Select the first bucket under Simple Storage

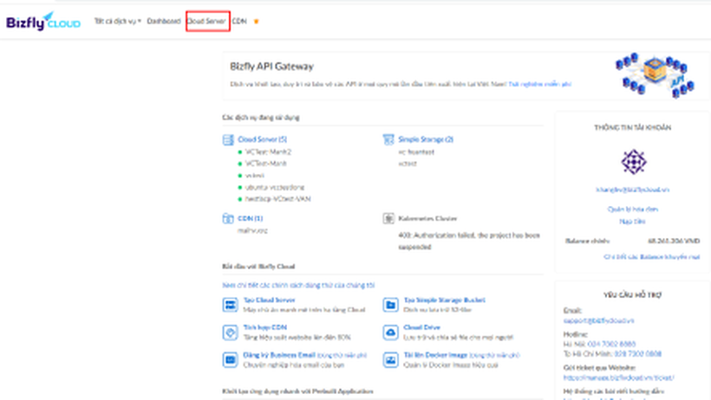[x=416, y=152]
